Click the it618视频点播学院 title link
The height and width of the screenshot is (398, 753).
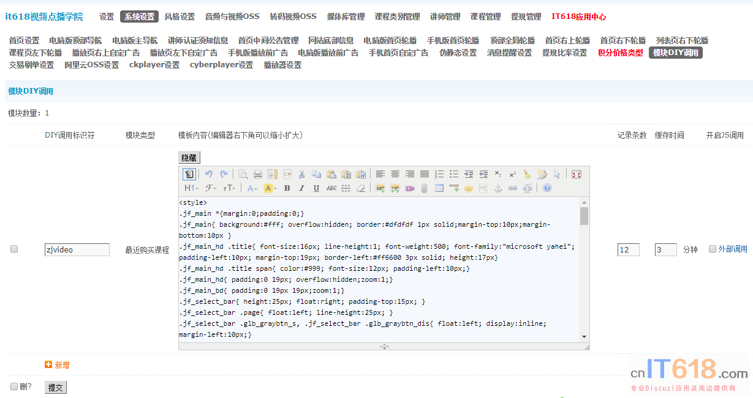tap(44, 17)
